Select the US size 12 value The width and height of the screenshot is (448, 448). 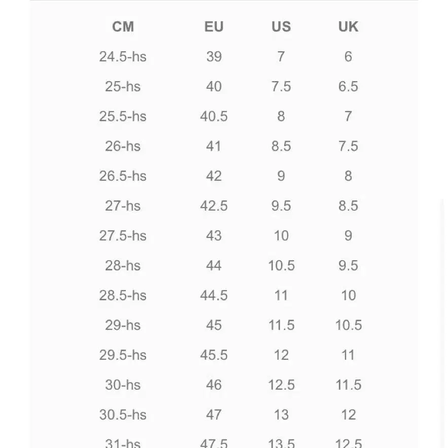click(281, 355)
